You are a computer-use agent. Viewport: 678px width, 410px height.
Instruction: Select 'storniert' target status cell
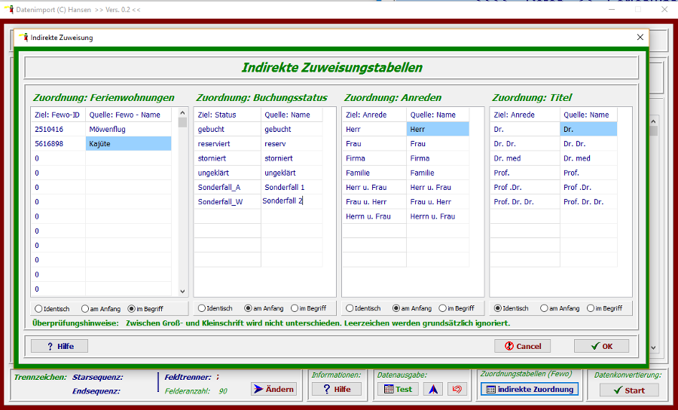(227, 158)
